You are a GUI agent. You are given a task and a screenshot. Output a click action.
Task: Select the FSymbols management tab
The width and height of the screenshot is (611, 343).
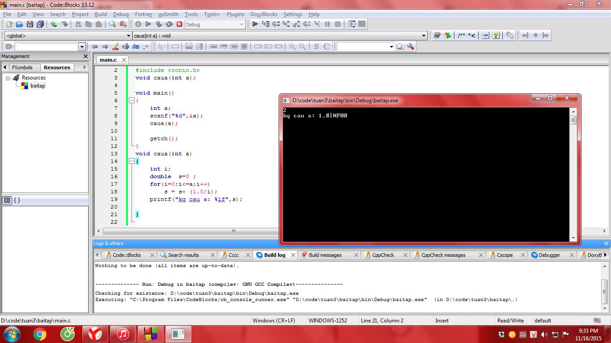22,67
